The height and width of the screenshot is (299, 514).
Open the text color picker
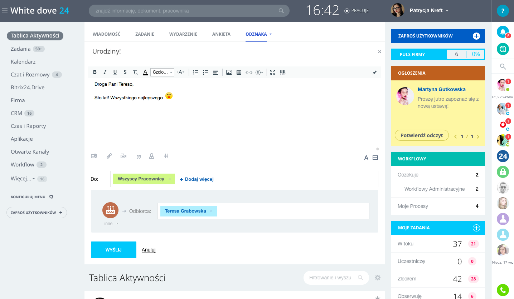145,72
